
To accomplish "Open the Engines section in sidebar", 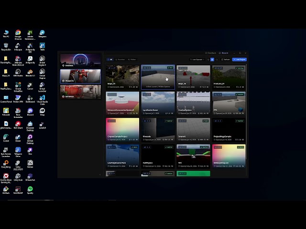I will coord(80,61).
